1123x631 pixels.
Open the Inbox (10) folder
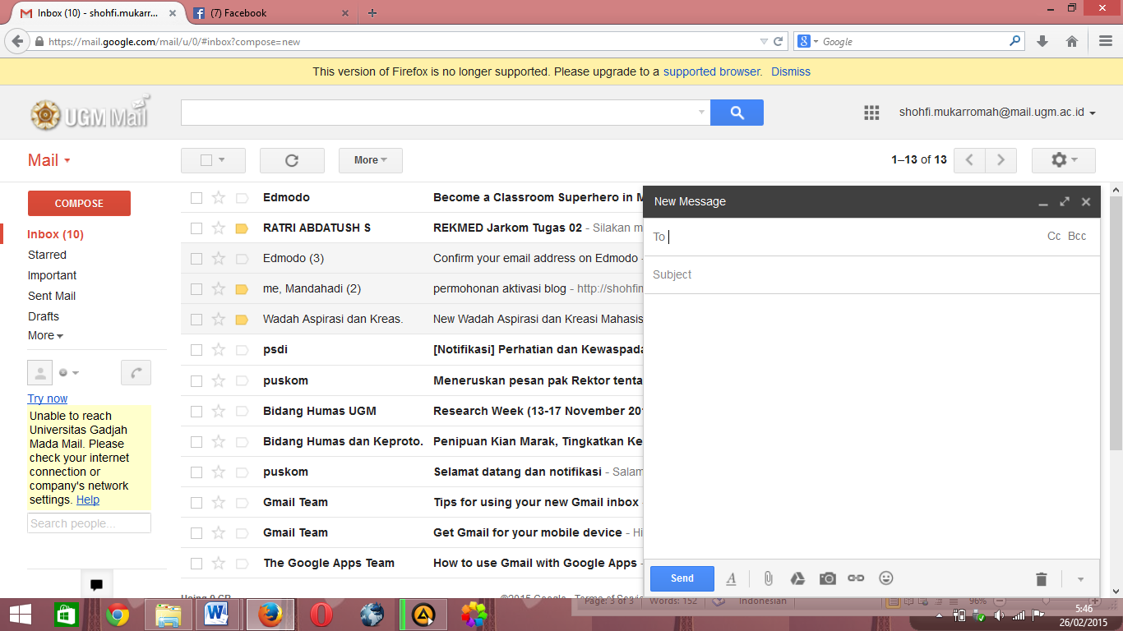click(x=55, y=234)
